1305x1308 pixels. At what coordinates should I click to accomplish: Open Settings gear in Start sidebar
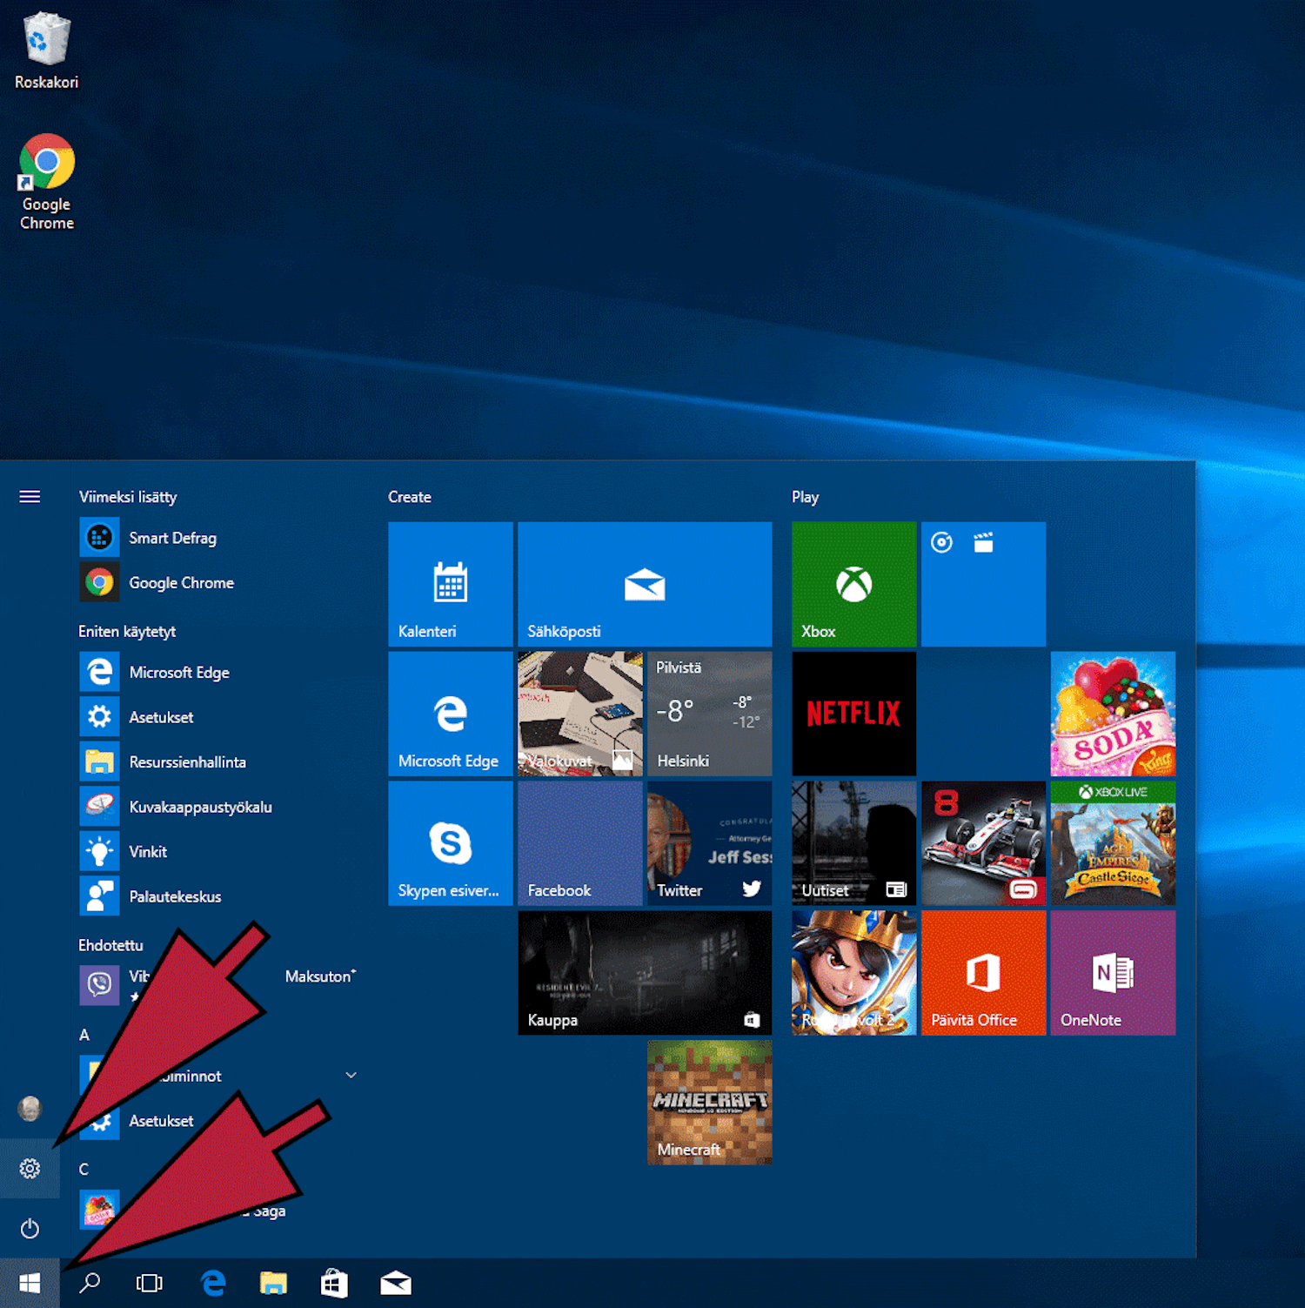tap(30, 1168)
